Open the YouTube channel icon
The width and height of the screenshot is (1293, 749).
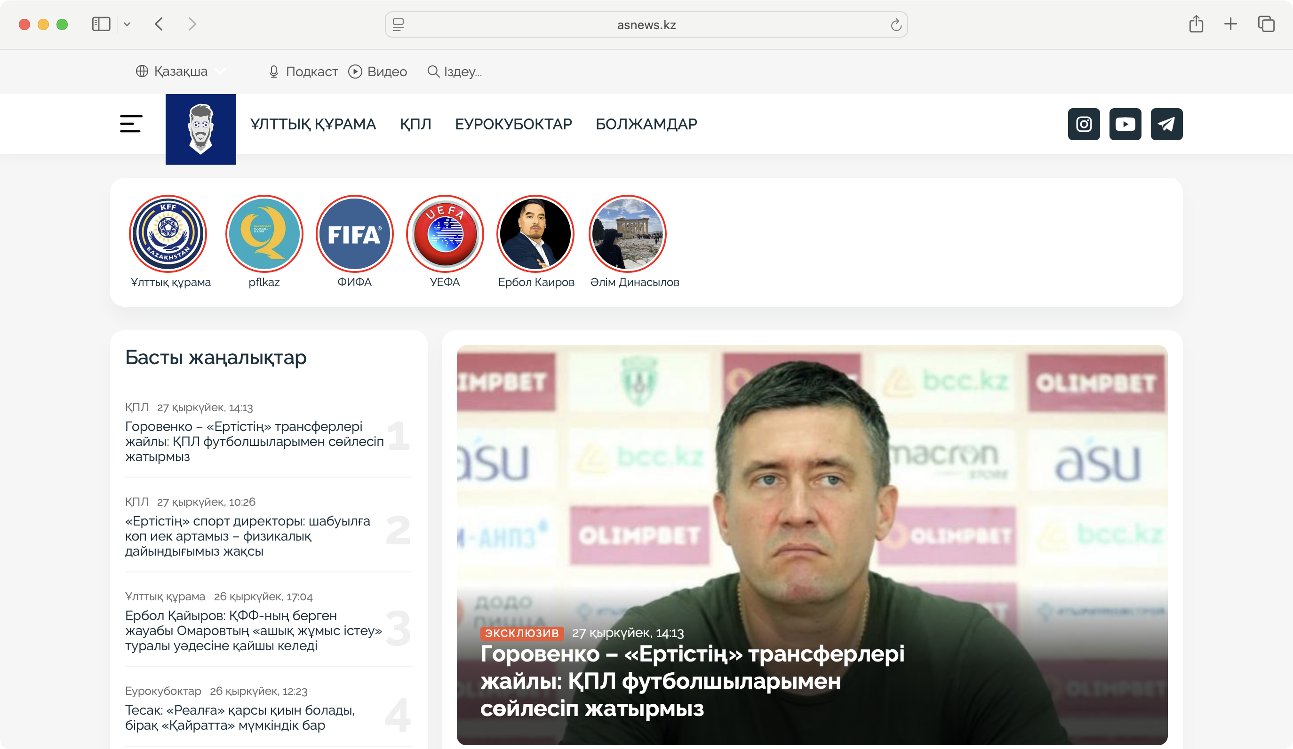1125,124
